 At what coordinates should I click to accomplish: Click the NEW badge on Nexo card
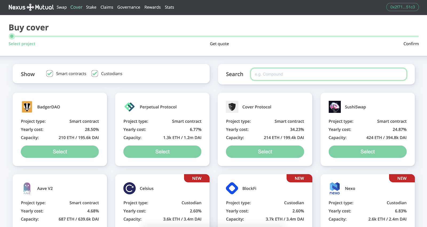(402, 178)
